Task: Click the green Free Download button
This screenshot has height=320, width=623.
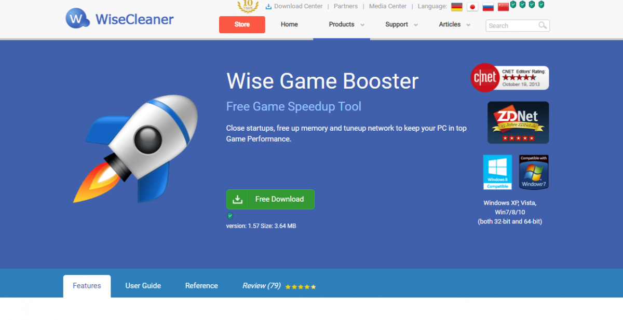Action: coord(270,199)
